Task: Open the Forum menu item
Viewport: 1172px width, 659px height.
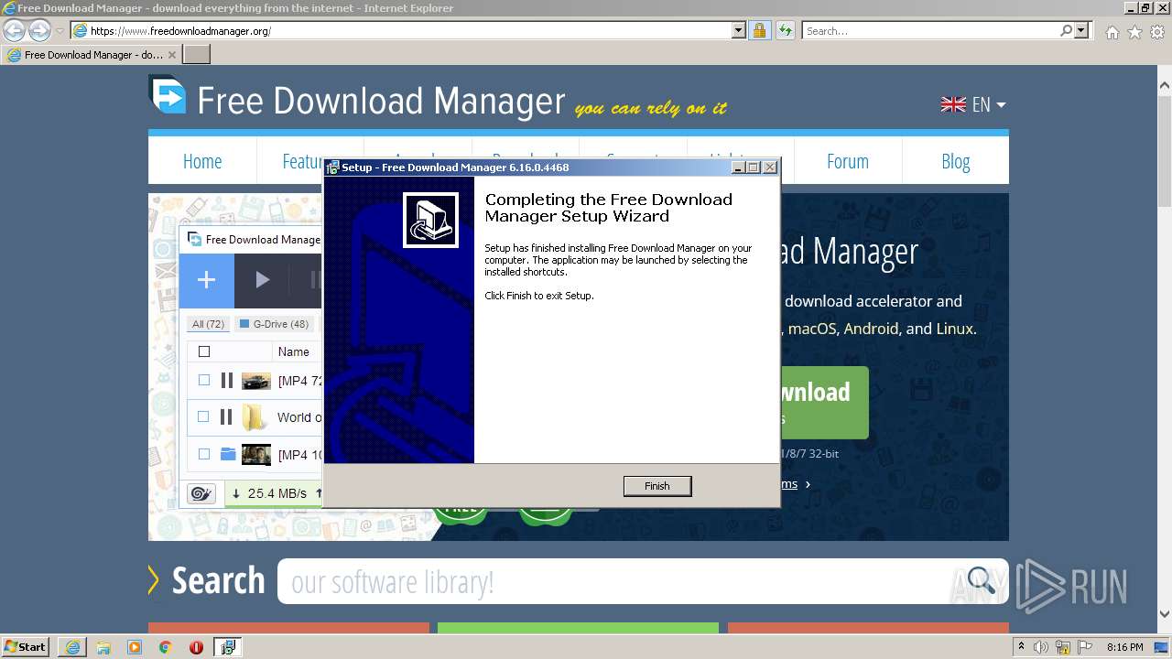Action: pyautogui.click(x=848, y=161)
